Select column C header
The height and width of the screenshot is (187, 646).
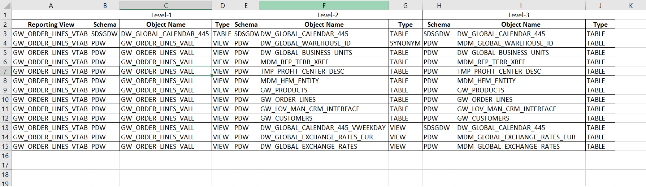[166, 5]
